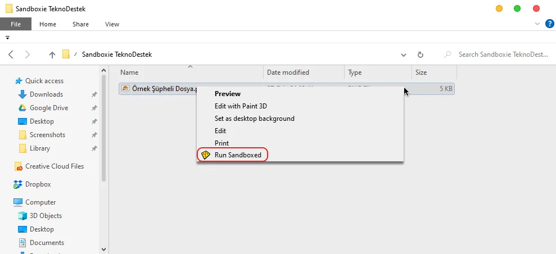This screenshot has height=254, width=556.
Task: Click the Library folder icon
Action: 22,148
